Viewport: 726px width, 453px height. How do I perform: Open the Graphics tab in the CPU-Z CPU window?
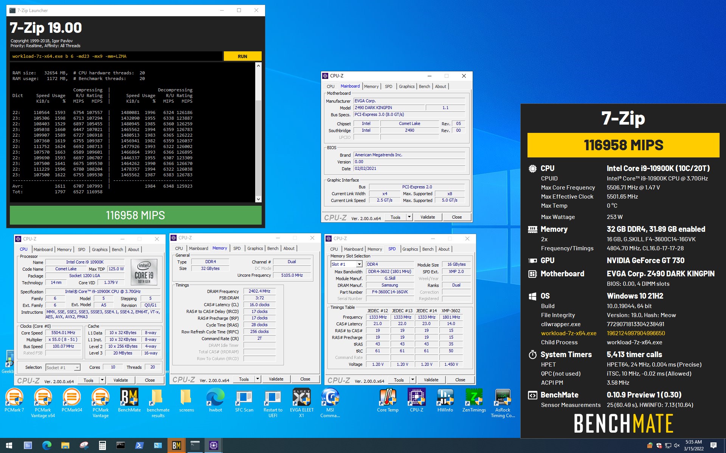pyautogui.click(x=100, y=250)
